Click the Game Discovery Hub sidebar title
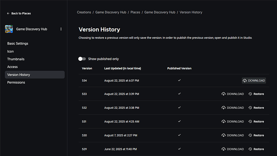Screen dimensions: 277x156 click(x=32, y=29)
